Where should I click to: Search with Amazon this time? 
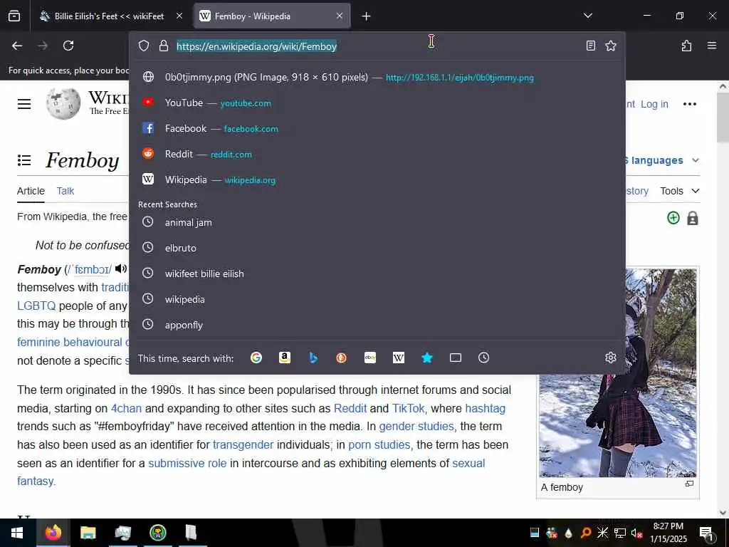[285, 358]
